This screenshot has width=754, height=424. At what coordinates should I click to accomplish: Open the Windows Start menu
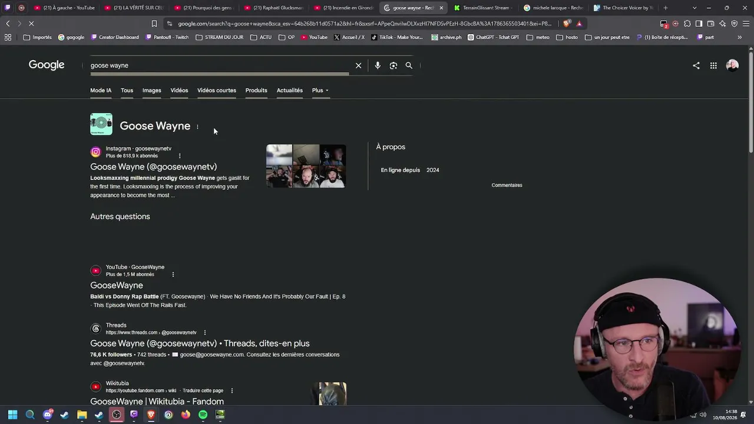pyautogui.click(x=12, y=415)
